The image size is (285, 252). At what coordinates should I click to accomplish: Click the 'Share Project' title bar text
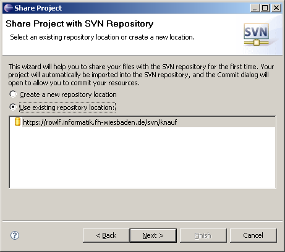(x=38, y=8)
